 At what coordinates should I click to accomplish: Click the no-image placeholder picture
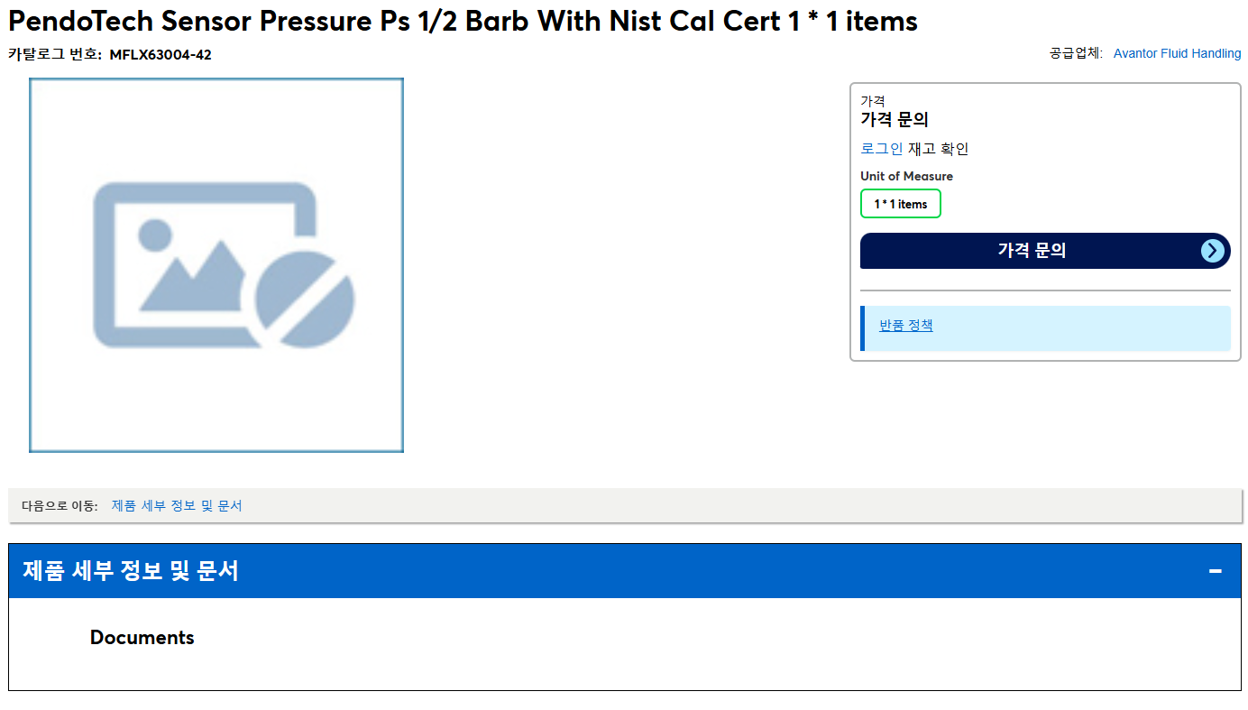pyautogui.click(x=216, y=265)
